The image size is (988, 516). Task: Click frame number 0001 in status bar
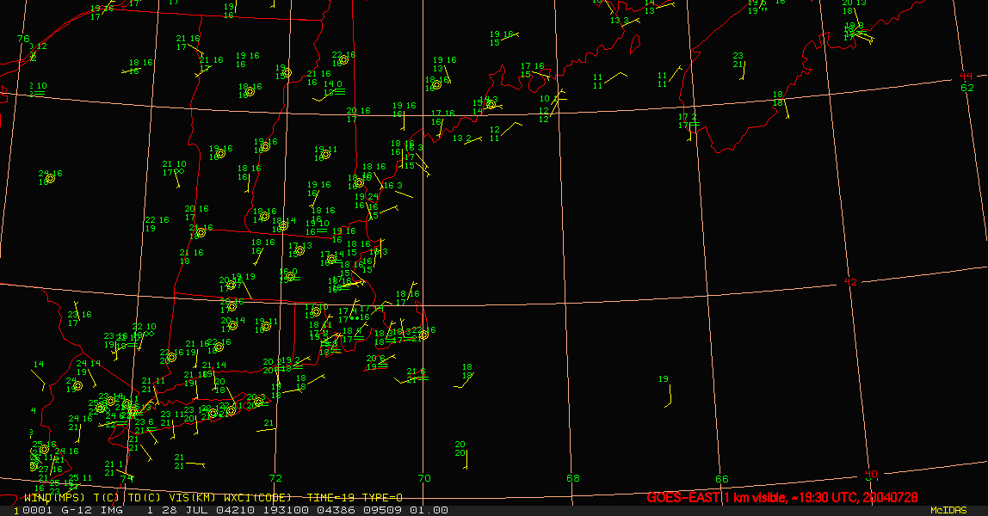37,510
